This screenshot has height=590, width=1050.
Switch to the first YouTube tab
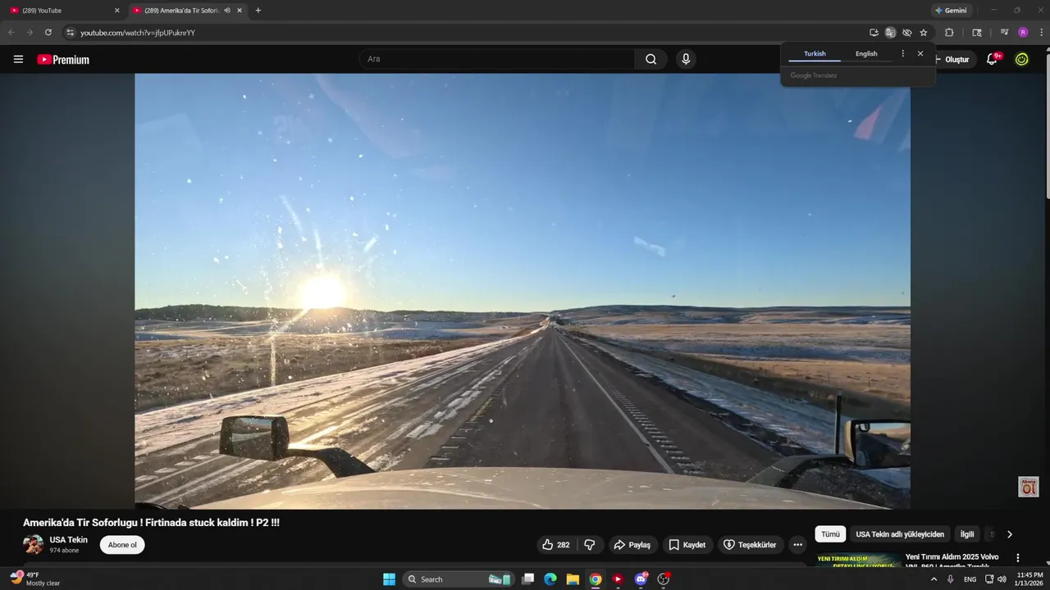tap(64, 11)
